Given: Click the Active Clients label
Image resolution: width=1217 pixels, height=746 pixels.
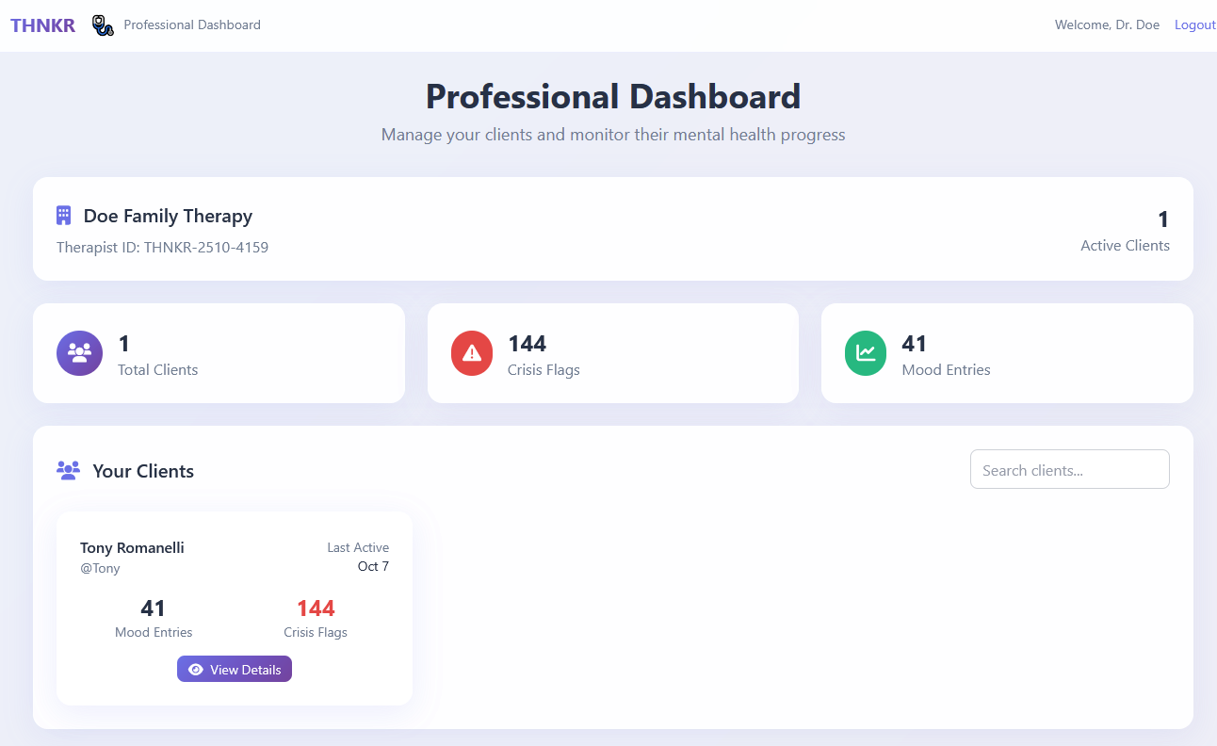Looking at the screenshot, I should point(1125,245).
